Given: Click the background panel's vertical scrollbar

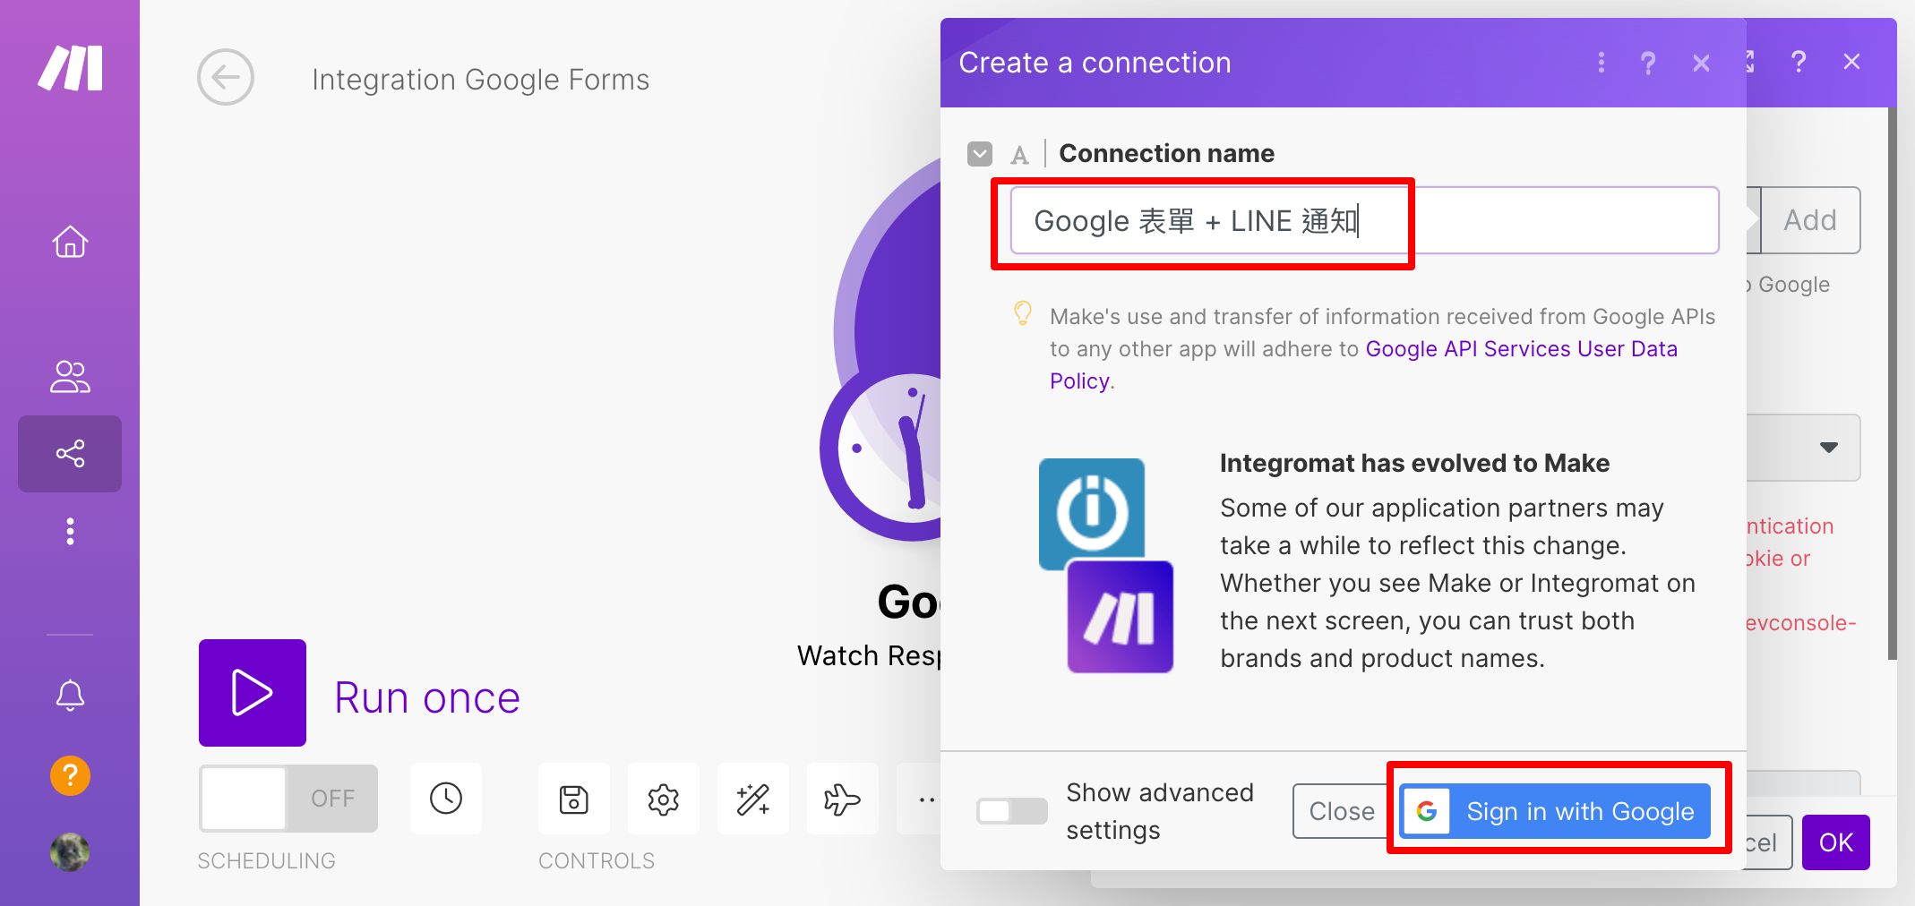Looking at the screenshot, I should (x=1892, y=384).
